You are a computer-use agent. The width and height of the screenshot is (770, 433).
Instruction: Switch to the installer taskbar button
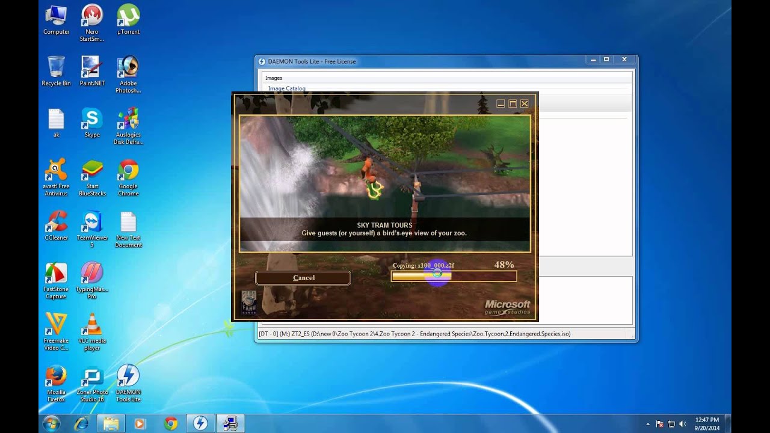(x=229, y=423)
